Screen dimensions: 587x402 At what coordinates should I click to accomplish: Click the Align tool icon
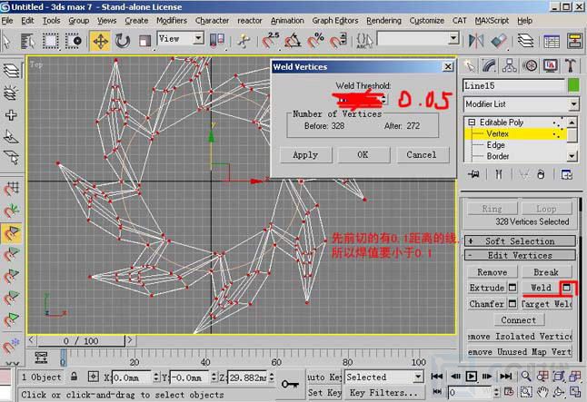[498, 41]
